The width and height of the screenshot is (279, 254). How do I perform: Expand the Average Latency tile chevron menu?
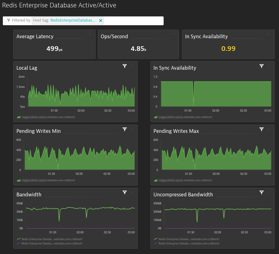pos(90,35)
